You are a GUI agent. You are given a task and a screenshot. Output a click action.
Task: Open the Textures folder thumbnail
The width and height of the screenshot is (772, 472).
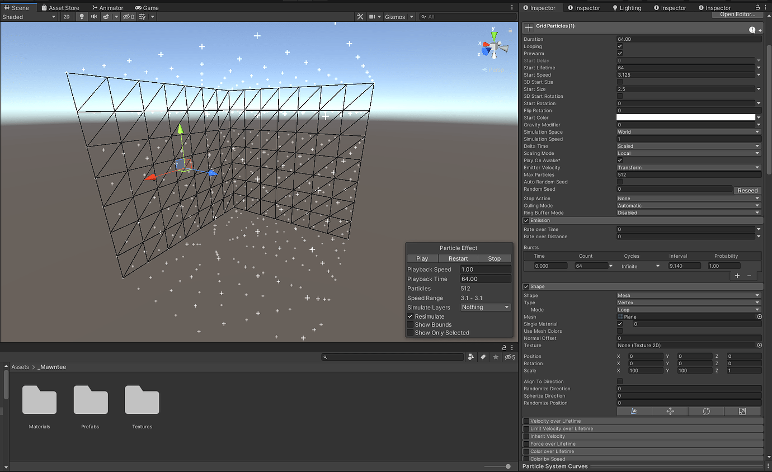(x=142, y=400)
